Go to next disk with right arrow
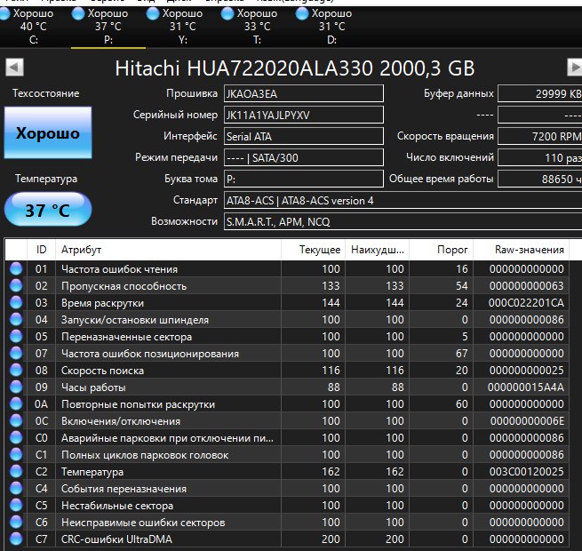The width and height of the screenshot is (582, 551). coord(575,68)
